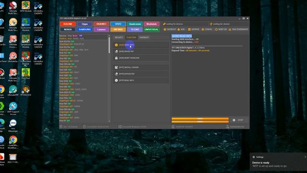
Task: Open the imo Messenger desktop icon
Action: (x=13, y=125)
